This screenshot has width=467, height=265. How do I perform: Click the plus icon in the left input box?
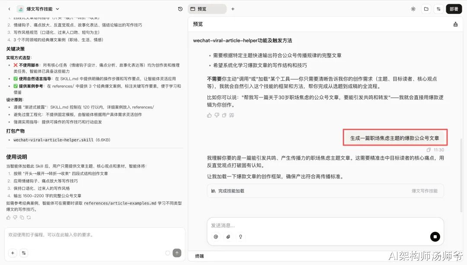click(12, 253)
